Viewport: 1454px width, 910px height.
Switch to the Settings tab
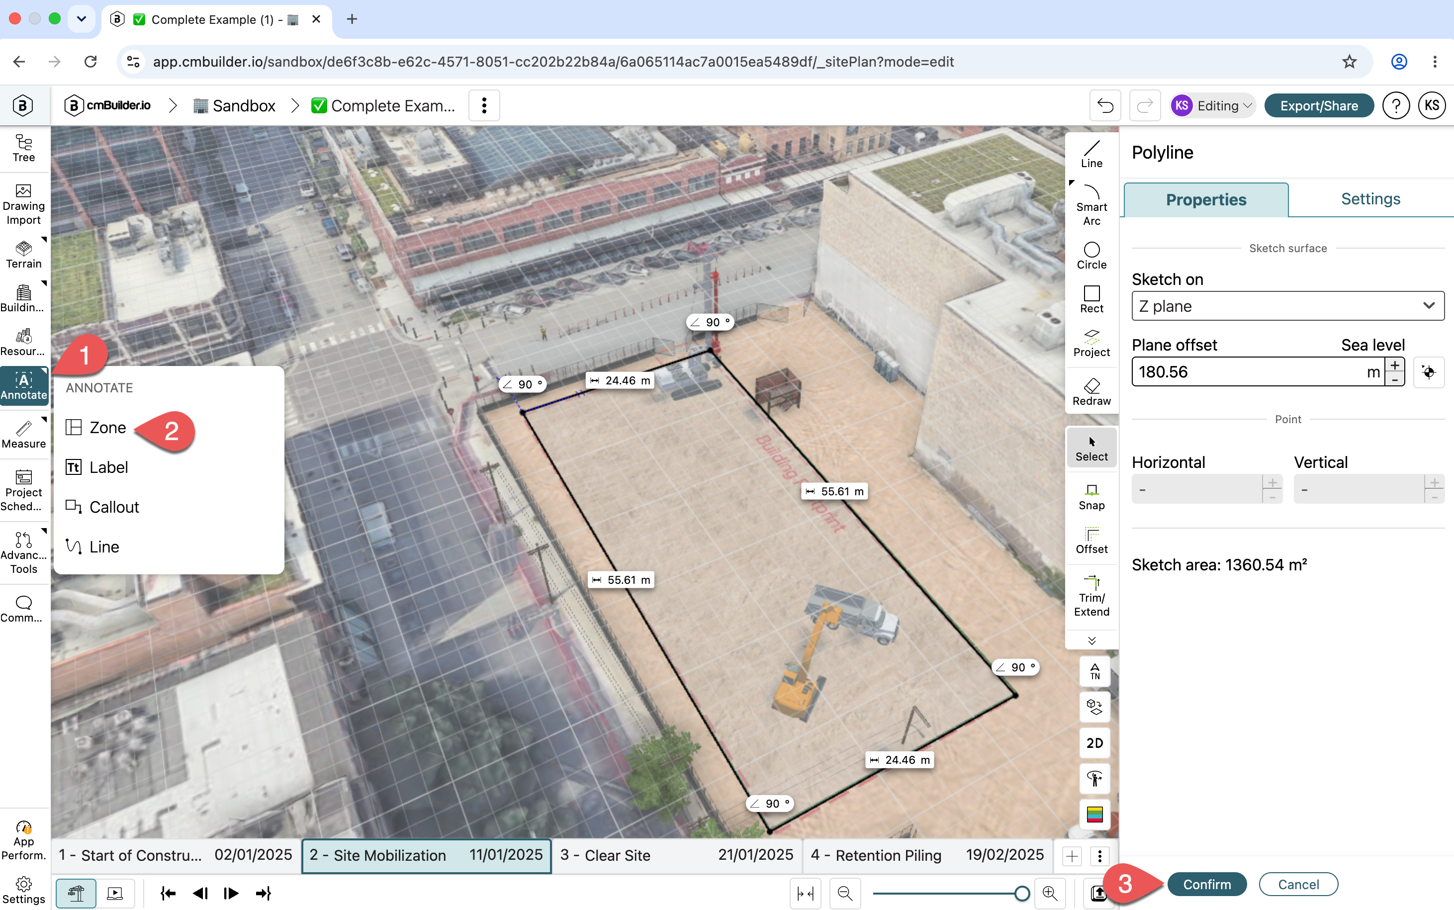[1370, 199]
